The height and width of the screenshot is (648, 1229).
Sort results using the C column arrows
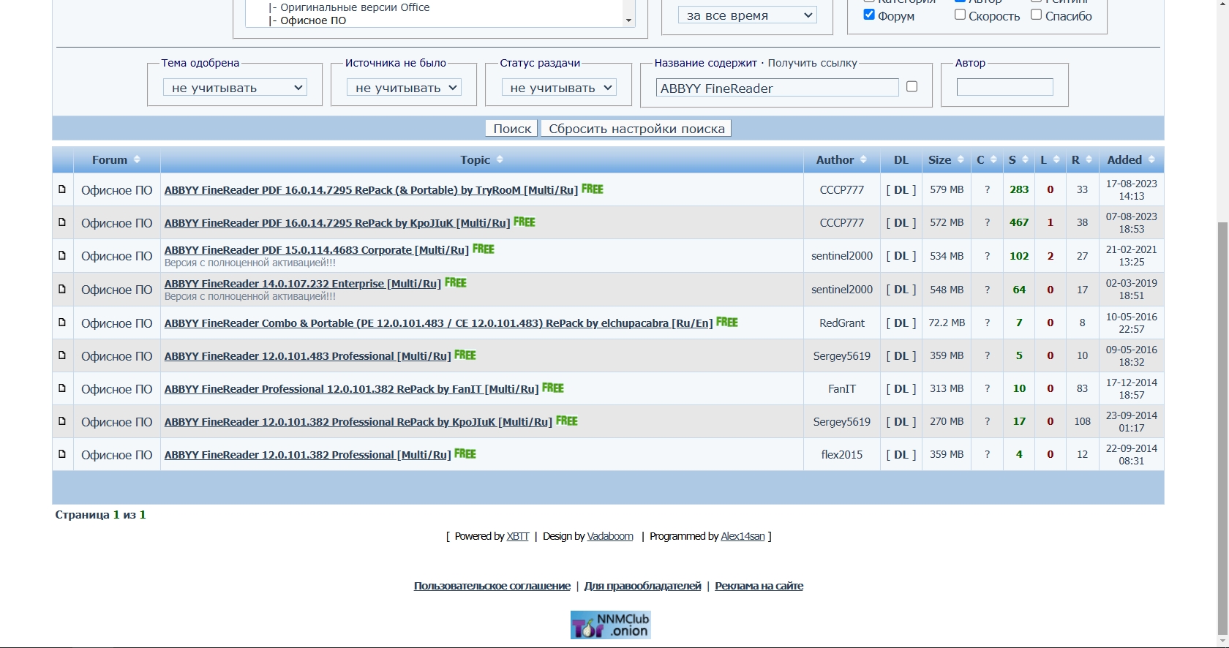(x=993, y=159)
